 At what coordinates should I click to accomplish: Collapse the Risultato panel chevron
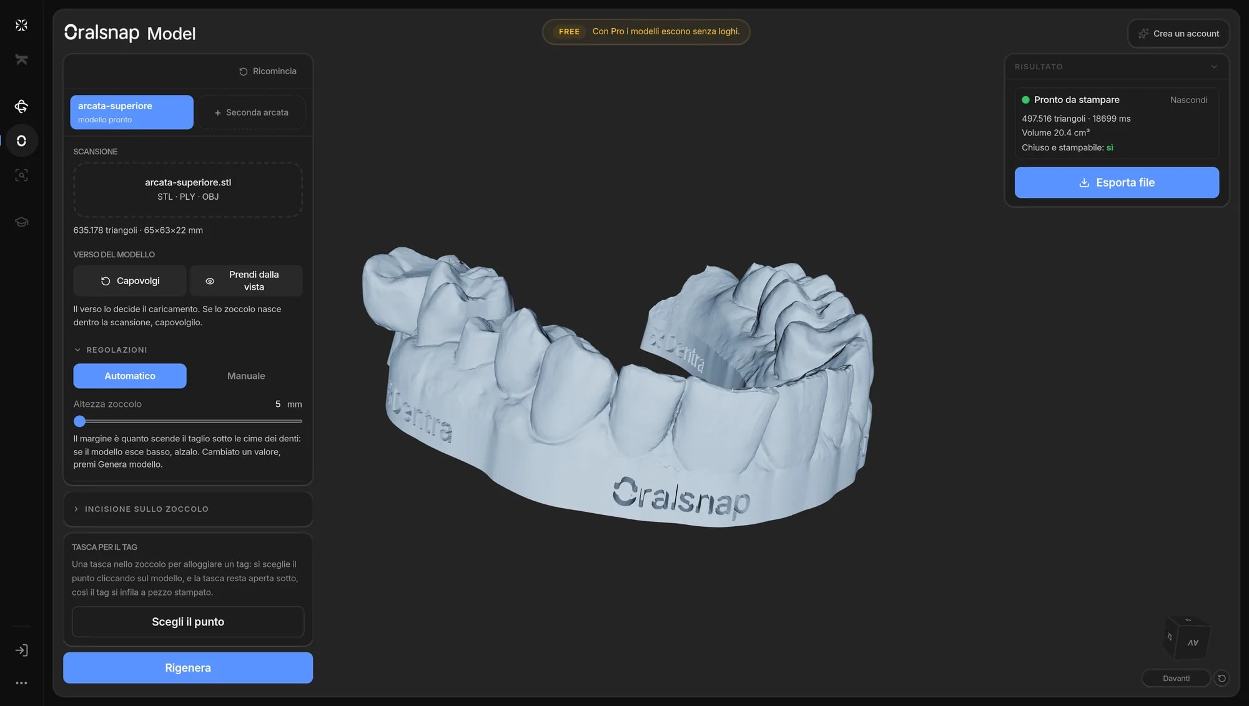coord(1214,67)
